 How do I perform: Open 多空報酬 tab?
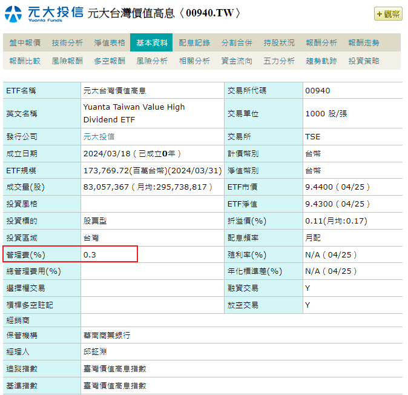coord(110,61)
